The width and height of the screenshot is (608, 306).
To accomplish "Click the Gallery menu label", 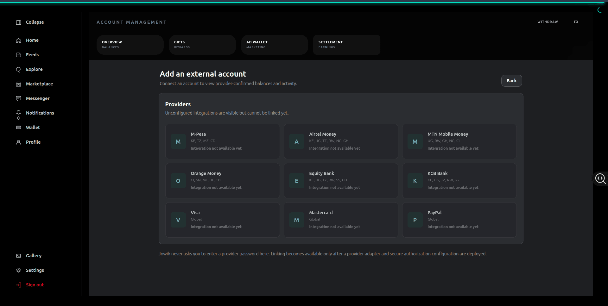I will point(34,256).
